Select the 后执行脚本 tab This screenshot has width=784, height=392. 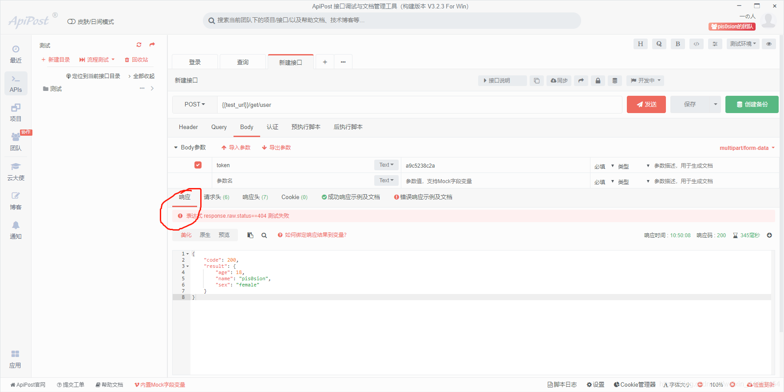(x=348, y=127)
